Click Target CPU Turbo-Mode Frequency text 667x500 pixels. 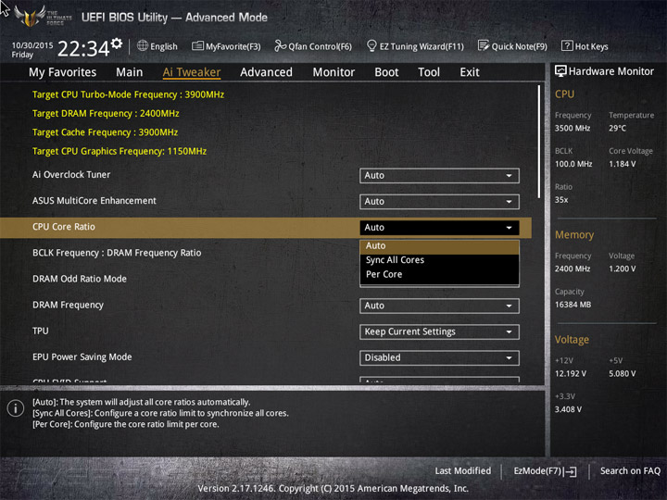tap(128, 94)
